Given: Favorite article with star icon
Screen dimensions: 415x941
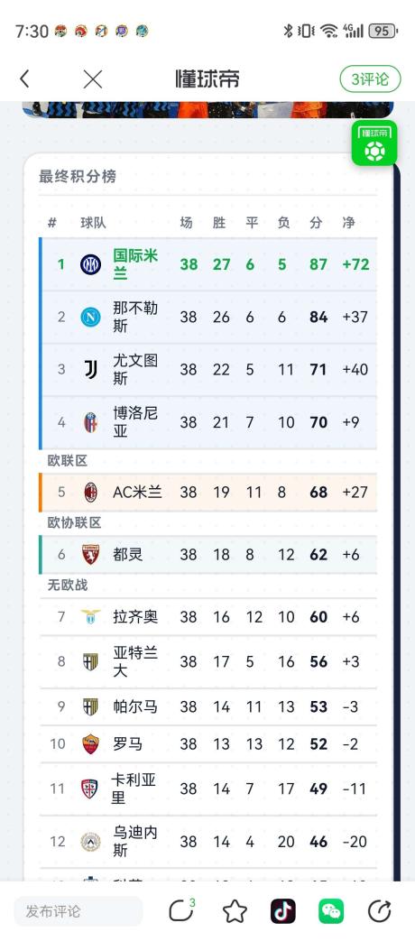Looking at the screenshot, I should click(235, 911).
